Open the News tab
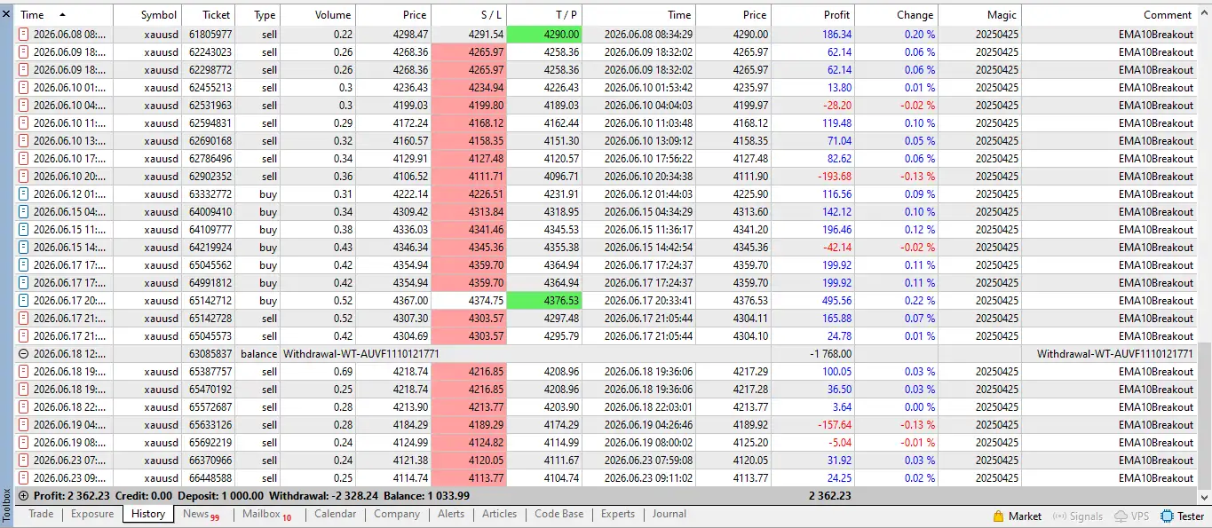 coord(201,514)
